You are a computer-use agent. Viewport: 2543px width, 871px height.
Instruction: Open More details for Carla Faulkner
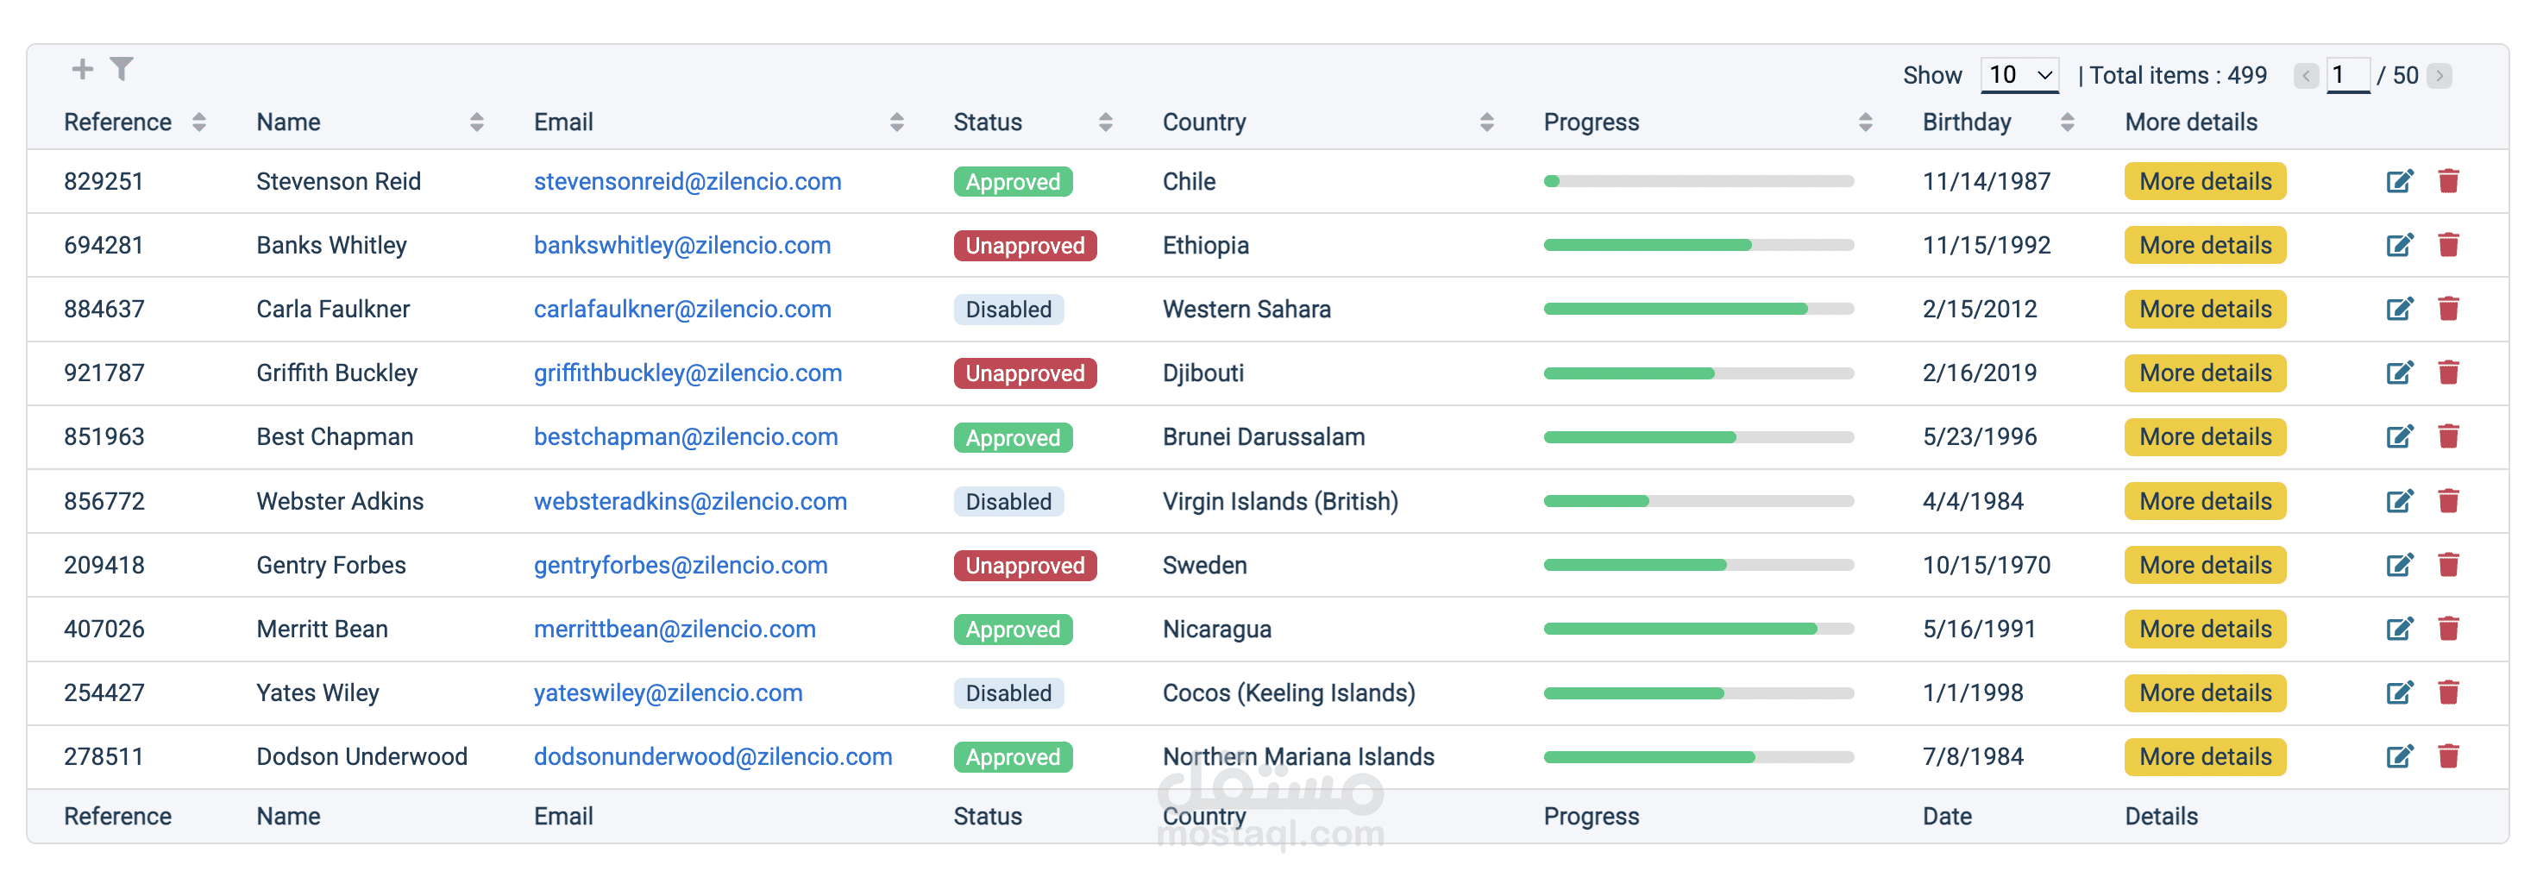pyautogui.click(x=2204, y=310)
